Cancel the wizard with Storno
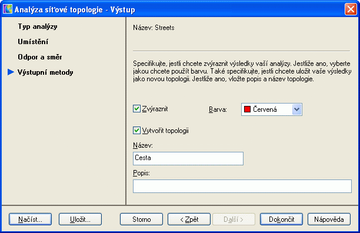Screen dimensions: 360x233 point(141,219)
